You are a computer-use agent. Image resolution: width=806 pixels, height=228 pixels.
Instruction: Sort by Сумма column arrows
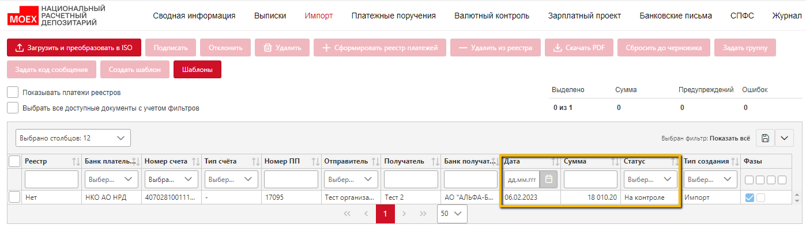tap(615, 162)
